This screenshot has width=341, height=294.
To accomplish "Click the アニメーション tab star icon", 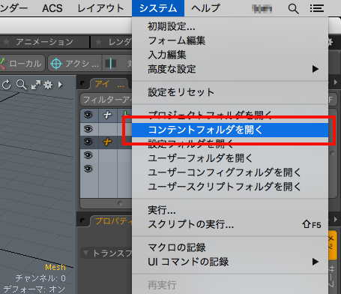I will 7,41.
